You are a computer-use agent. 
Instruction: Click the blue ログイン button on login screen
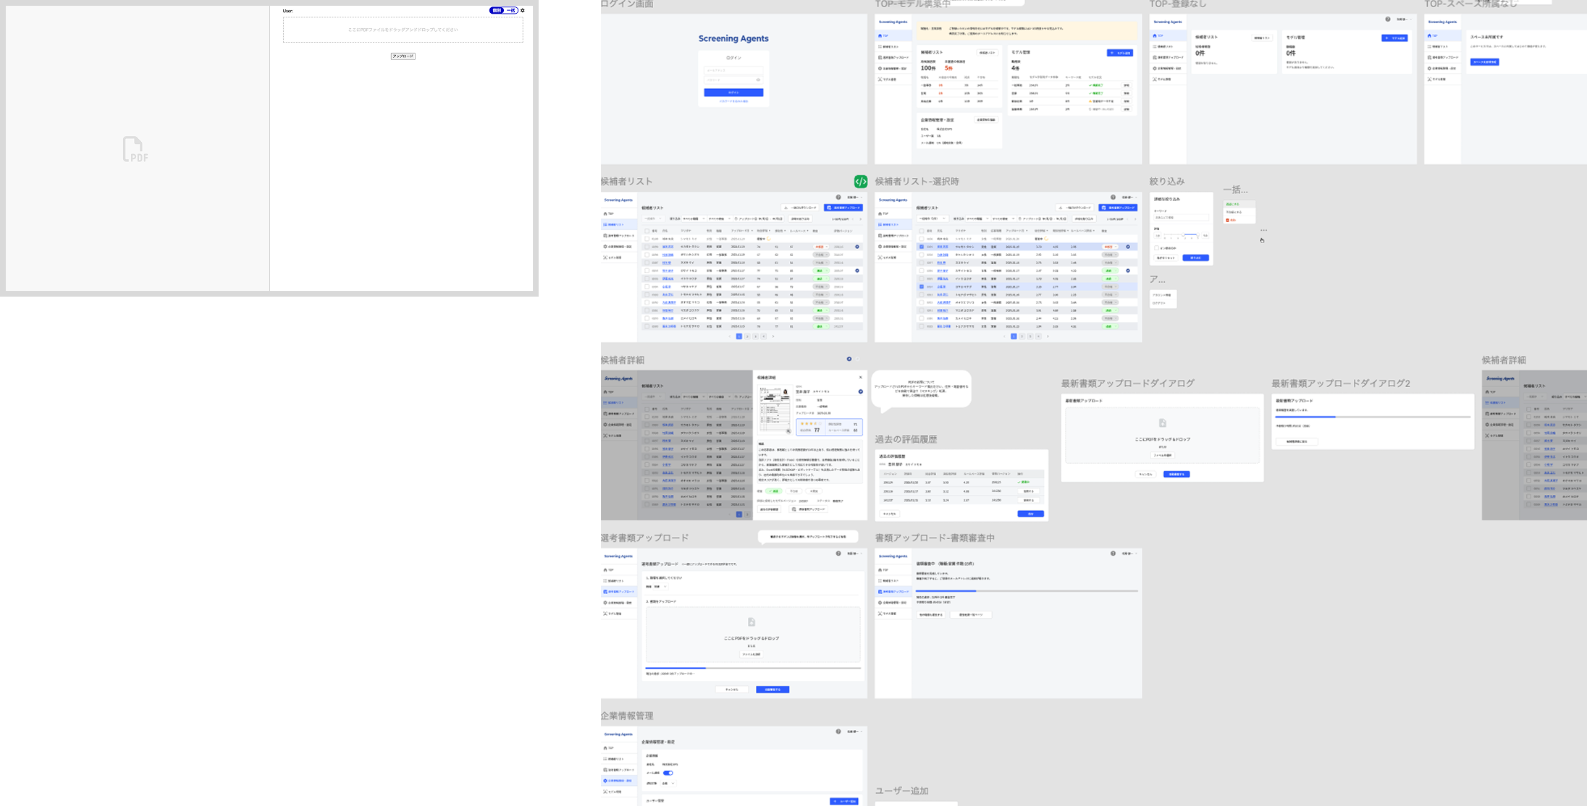[733, 93]
